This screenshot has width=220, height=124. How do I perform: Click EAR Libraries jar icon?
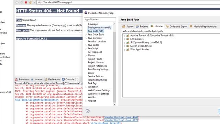click(x=128, y=39)
